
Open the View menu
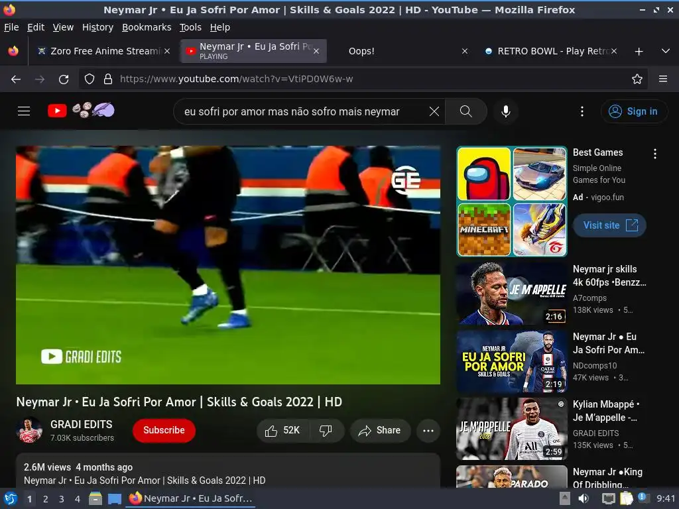click(x=63, y=27)
